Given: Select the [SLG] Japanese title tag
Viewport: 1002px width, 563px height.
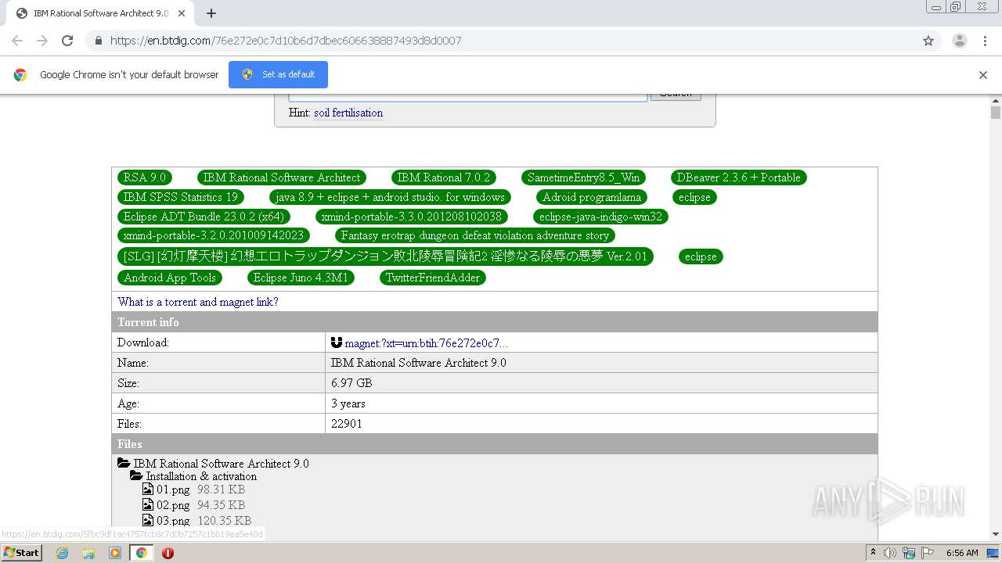Looking at the screenshot, I should point(385,256).
